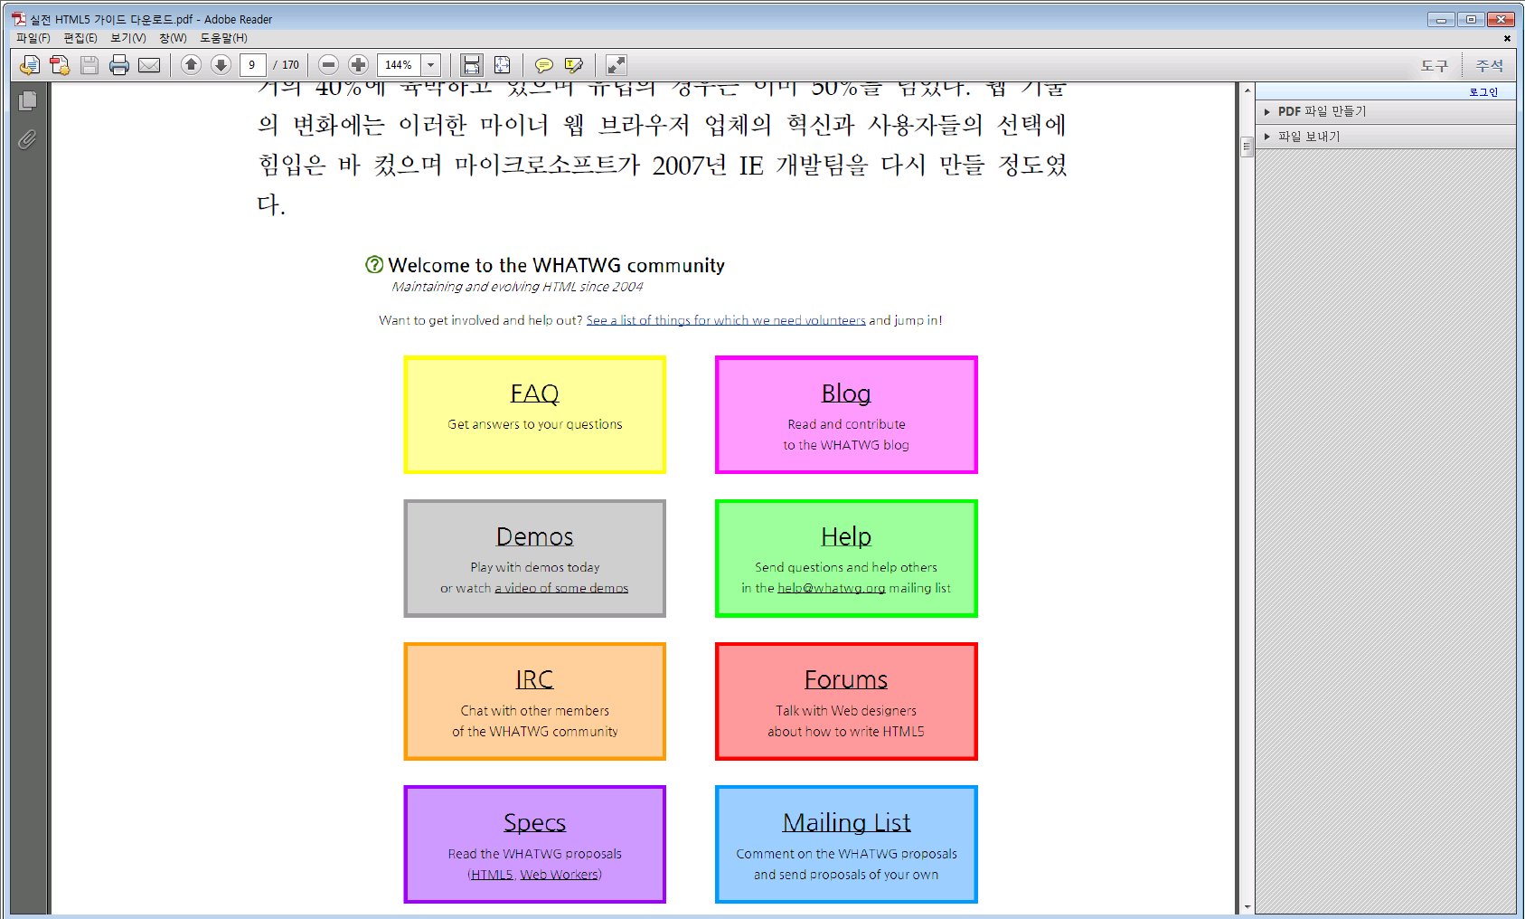Click 'Chat with other members' text
The width and height of the screenshot is (1525, 919).
535,711
